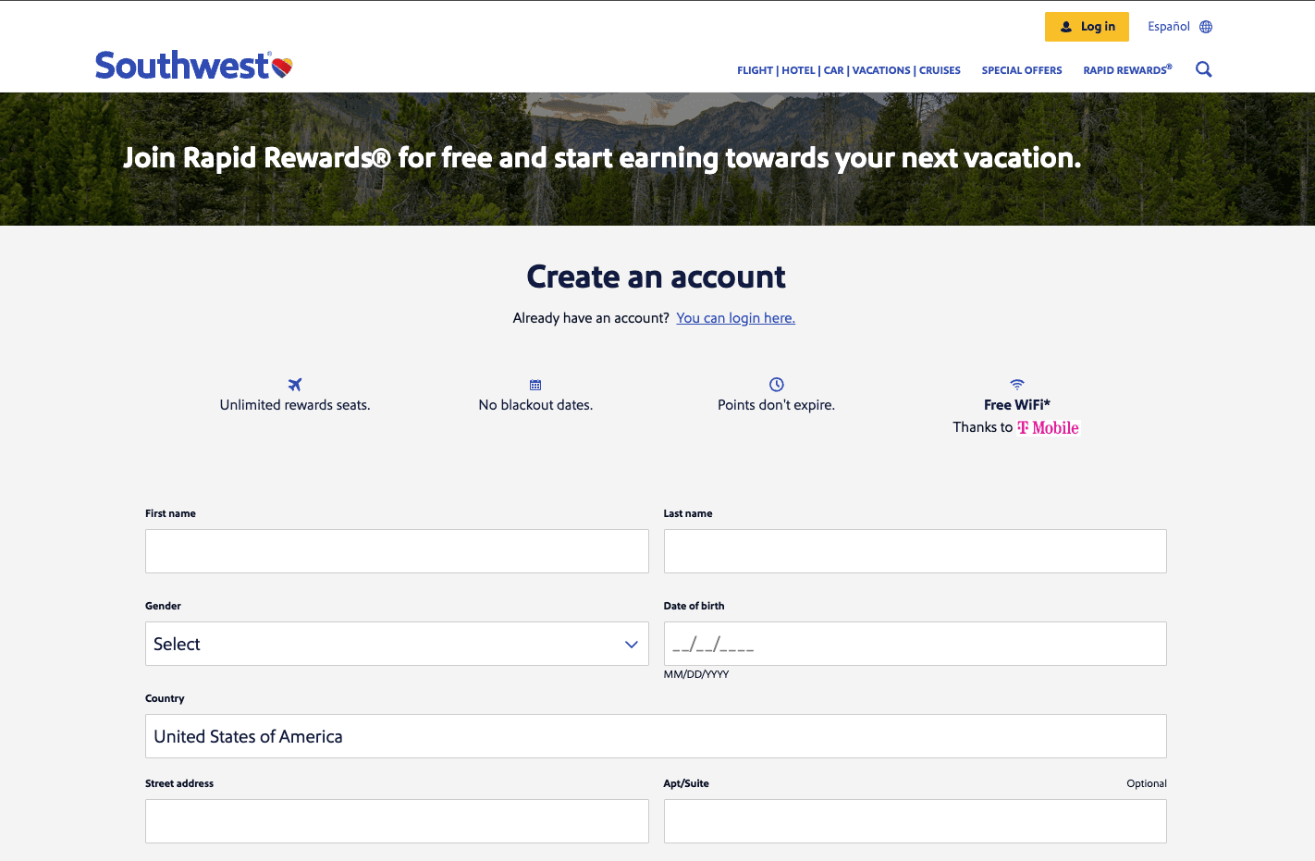The image size is (1315, 861).
Task: Switch the site to Español
Action: tap(1167, 26)
